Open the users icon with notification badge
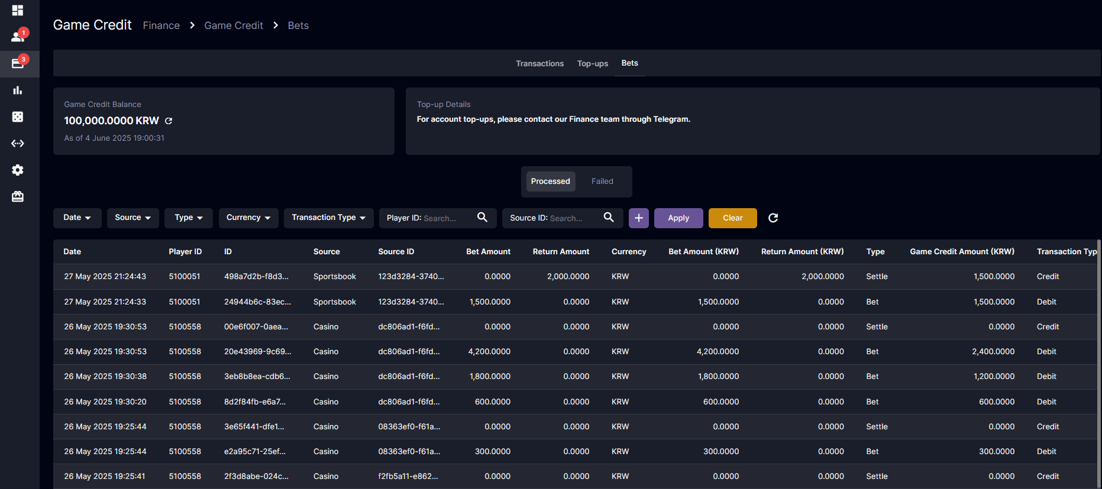This screenshot has height=489, width=1102. tap(18, 37)
